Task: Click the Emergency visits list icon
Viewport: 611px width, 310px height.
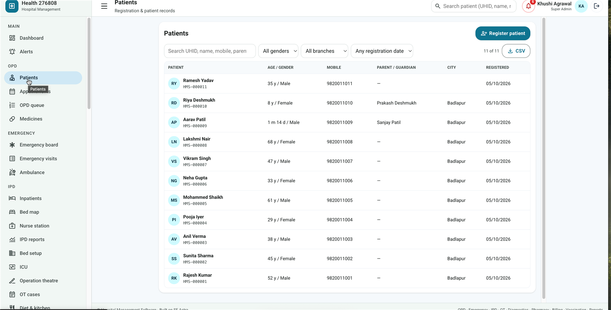Action: point(12,159)
